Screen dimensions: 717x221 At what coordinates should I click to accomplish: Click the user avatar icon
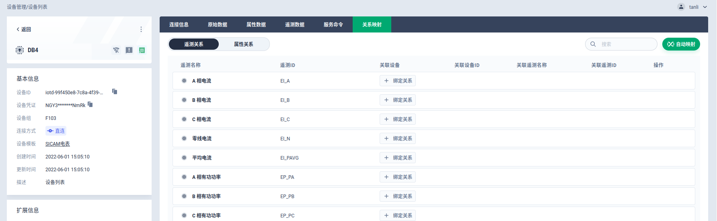(x=681, y=7)
